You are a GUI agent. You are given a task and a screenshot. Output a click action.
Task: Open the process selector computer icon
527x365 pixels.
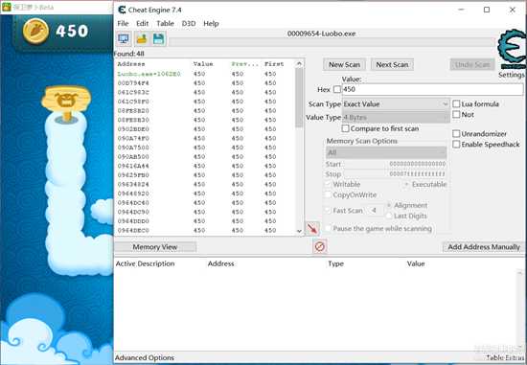pos(124,39)
